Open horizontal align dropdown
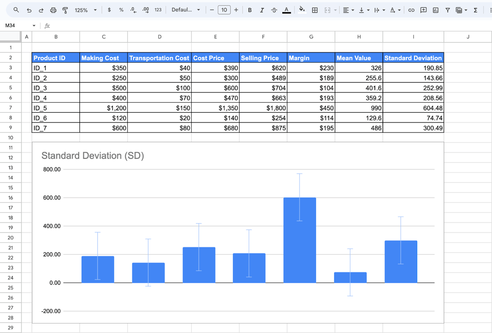This screenshot has height=333, width=492. tap(348, 10)
